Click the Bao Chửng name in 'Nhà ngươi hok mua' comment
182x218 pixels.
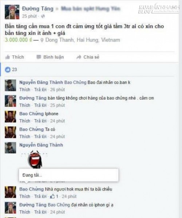(32, 189)
